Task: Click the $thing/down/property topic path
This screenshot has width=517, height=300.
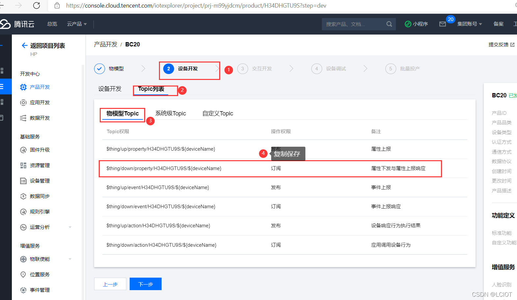Action: (x=164, y=168)
